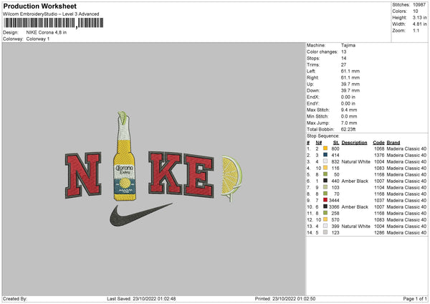430x304 pixels.
Task: Click the Corona bottle in the design preview
Action: click(x=125, y=156)
